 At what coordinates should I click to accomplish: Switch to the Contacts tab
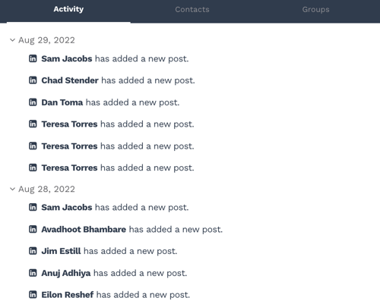click(x=192, y=10)
